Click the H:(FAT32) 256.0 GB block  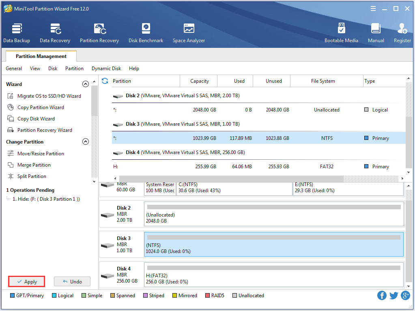274,275
